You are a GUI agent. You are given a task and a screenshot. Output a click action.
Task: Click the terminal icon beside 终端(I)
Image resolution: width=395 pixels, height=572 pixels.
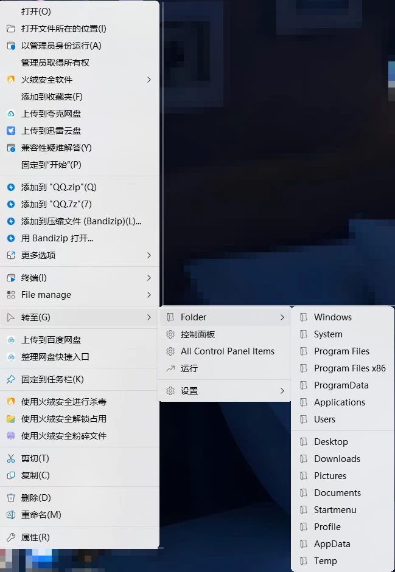11,278
